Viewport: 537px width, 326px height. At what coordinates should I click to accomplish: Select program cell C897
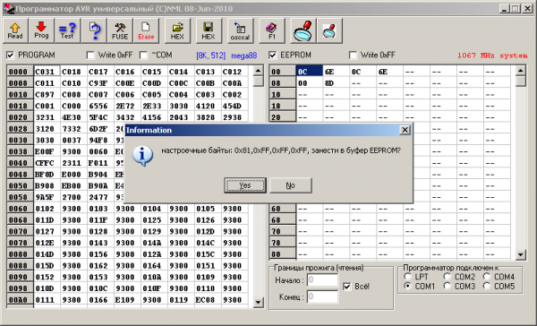click(x=47, y=94)
